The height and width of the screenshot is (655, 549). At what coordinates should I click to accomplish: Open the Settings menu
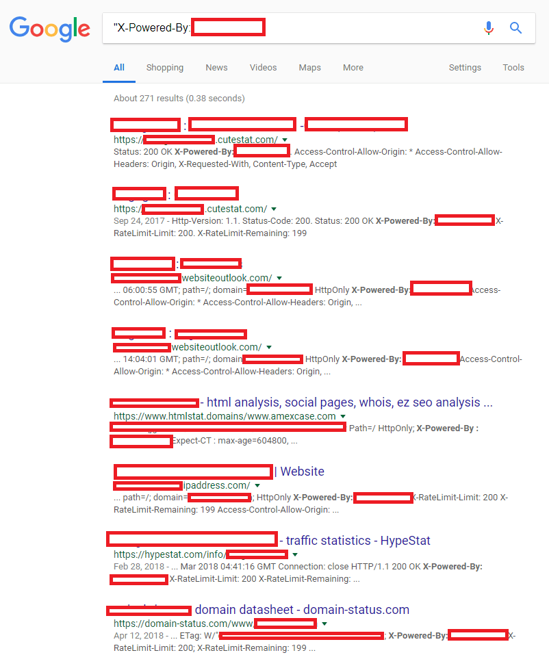pyautogui.click(x=465, y=68)
